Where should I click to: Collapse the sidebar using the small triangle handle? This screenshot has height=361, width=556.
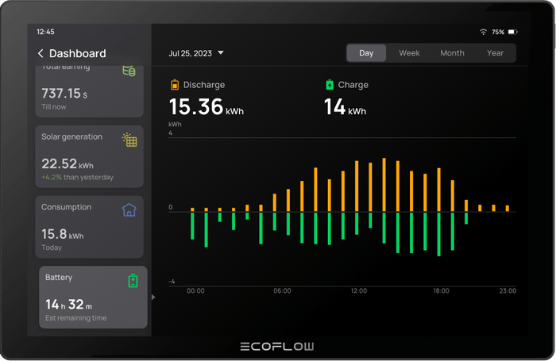point(153,298)
